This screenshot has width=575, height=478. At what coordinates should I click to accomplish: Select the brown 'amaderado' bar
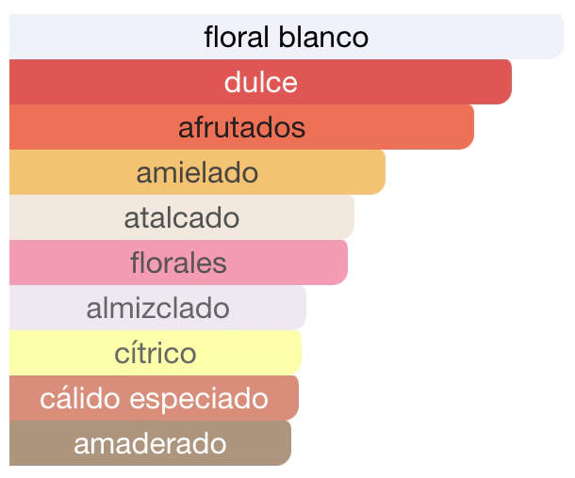click(151, 443)
